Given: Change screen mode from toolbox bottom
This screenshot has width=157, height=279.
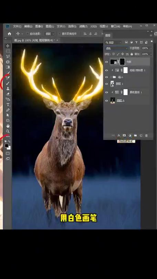Looking at the screenshot, I should click(8, 159).
